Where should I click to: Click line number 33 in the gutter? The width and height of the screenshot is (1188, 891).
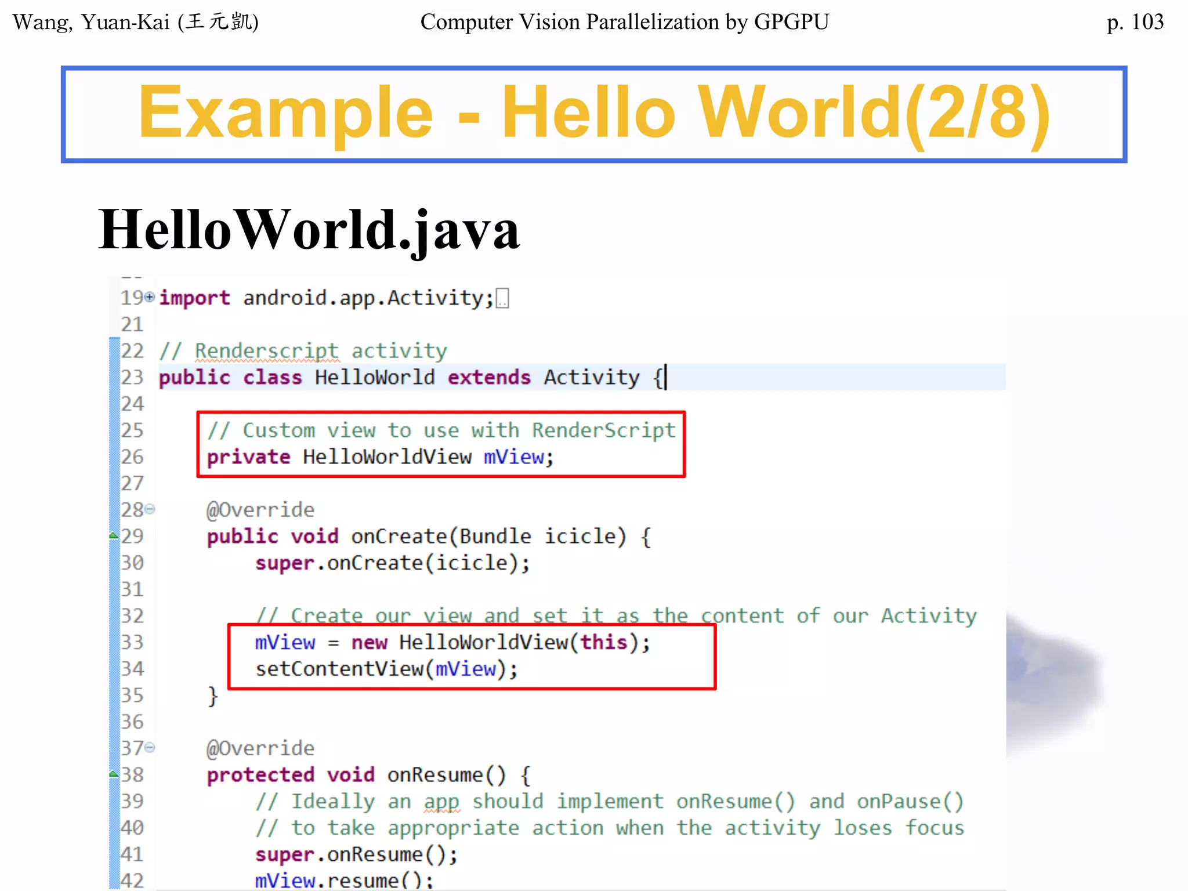[132, 642]
